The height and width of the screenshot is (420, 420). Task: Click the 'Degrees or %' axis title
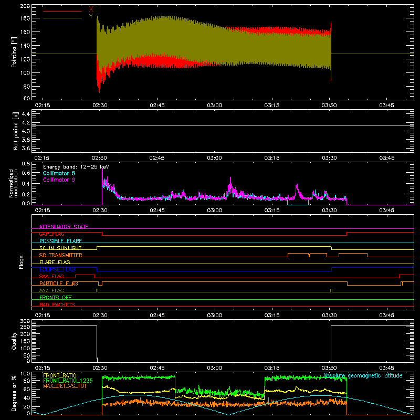[14, 393]
